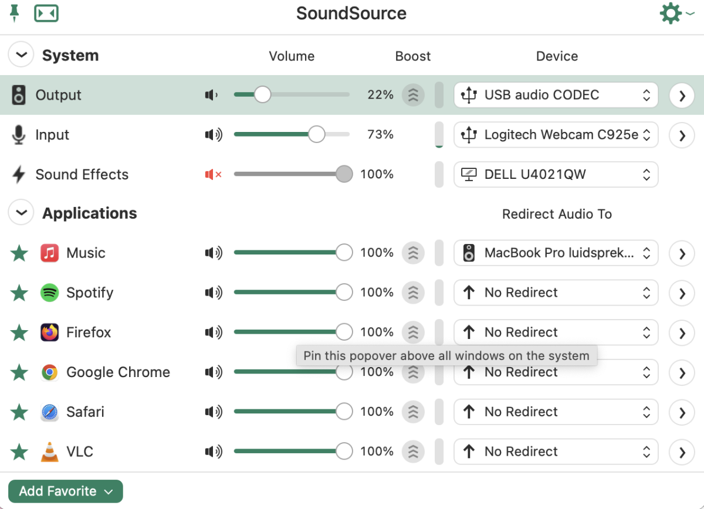Toggle boost for Spotify row
The width and height of the screenshot is (704, 509).
tap(413, 293)
